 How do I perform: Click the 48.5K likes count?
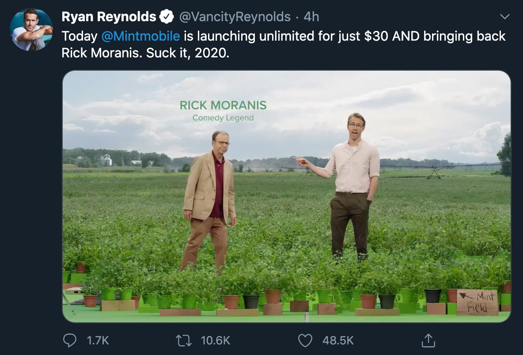click(338, 340)
